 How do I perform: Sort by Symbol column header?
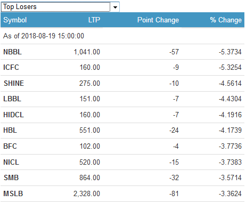pyautogui.click(x=15, y=20)
